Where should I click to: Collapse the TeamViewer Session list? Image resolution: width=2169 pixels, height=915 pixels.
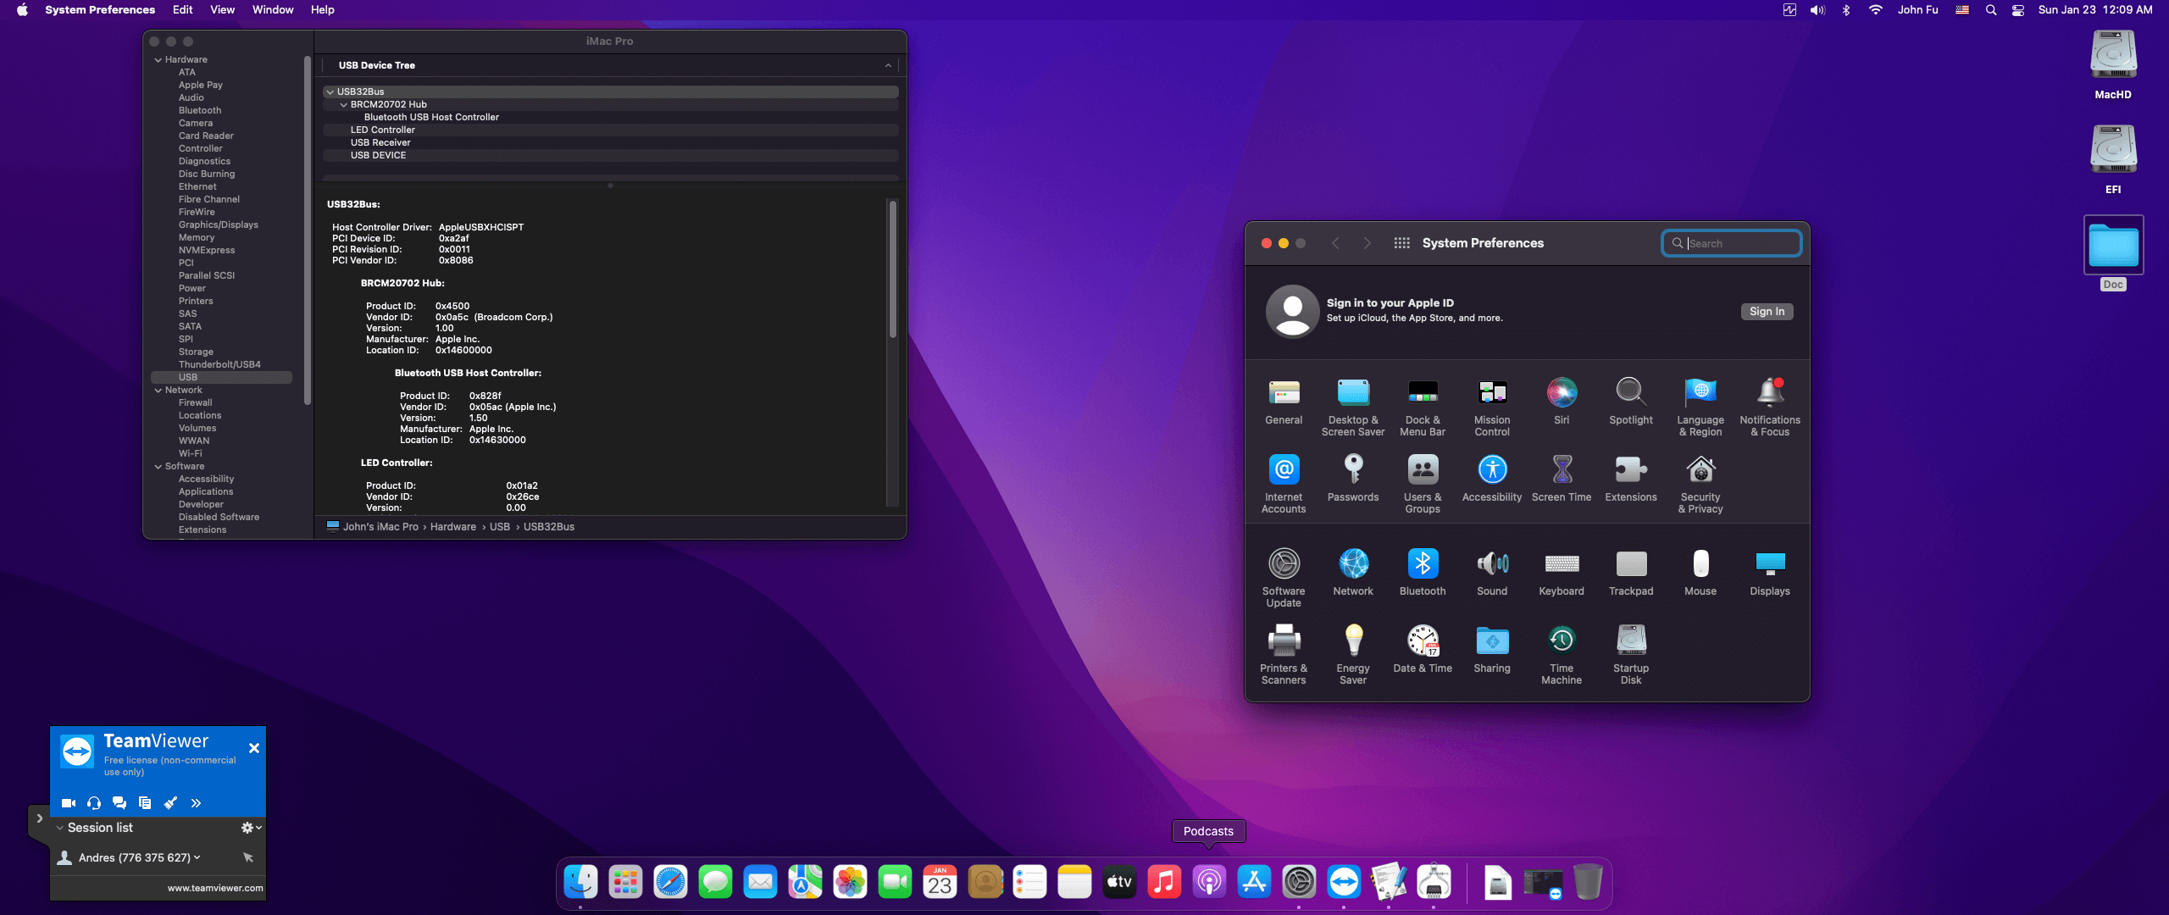(60, 828)
